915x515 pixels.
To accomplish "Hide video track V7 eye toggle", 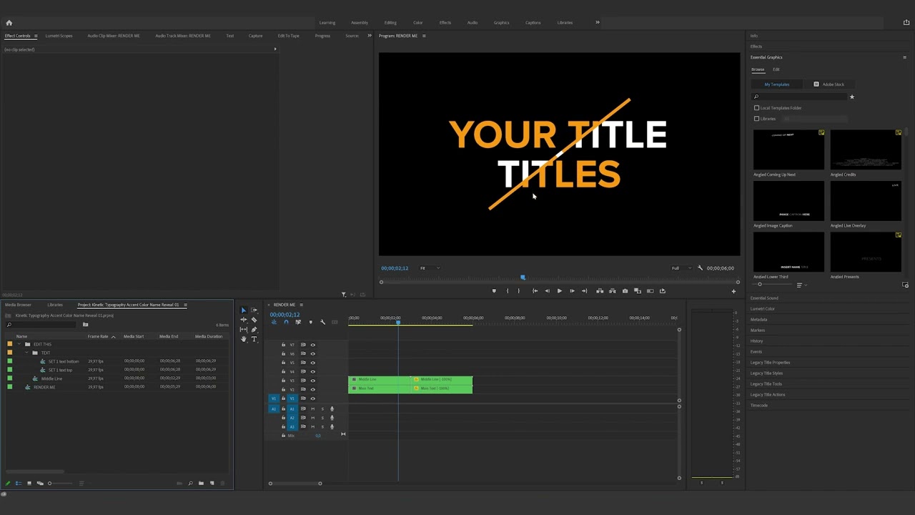I will point(312,345).
